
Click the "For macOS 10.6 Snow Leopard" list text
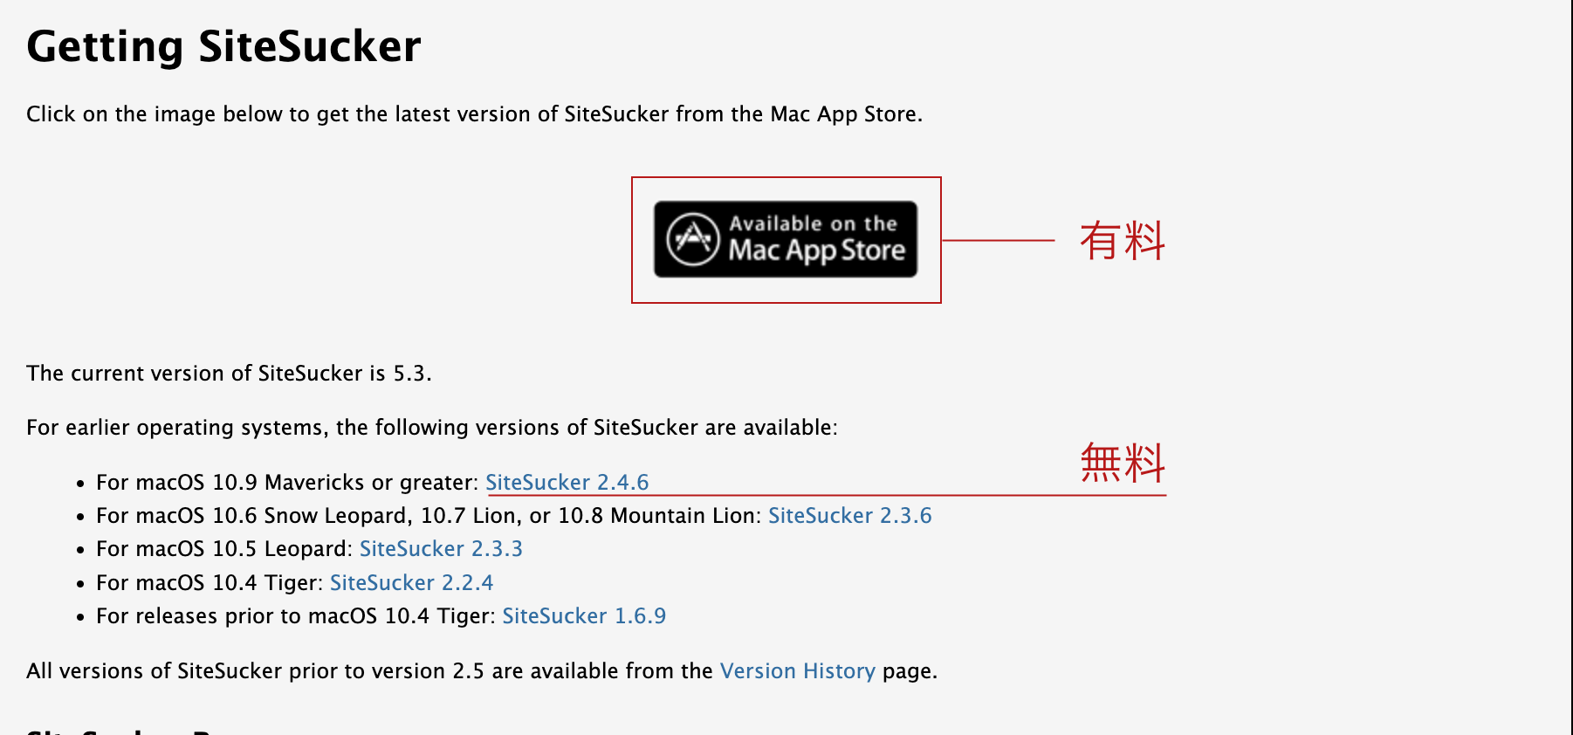tap(429, 516)
